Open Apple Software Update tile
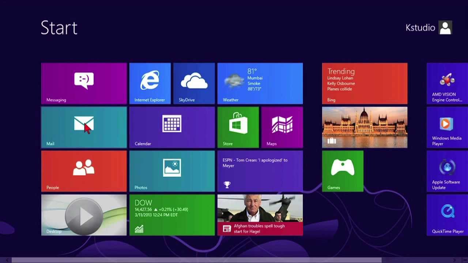468x263 pixels. (447, 171)
